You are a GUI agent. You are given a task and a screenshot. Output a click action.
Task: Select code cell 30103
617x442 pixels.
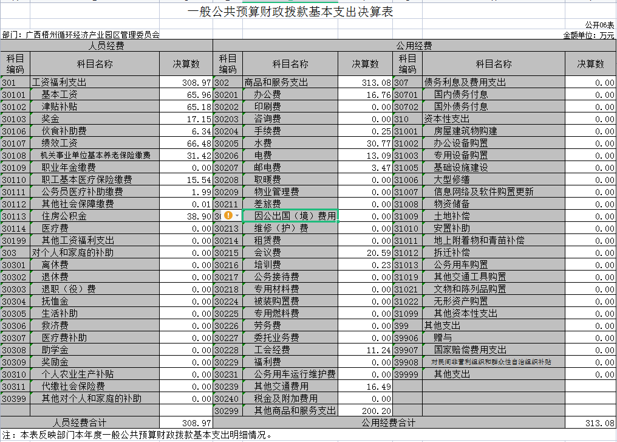15,119
